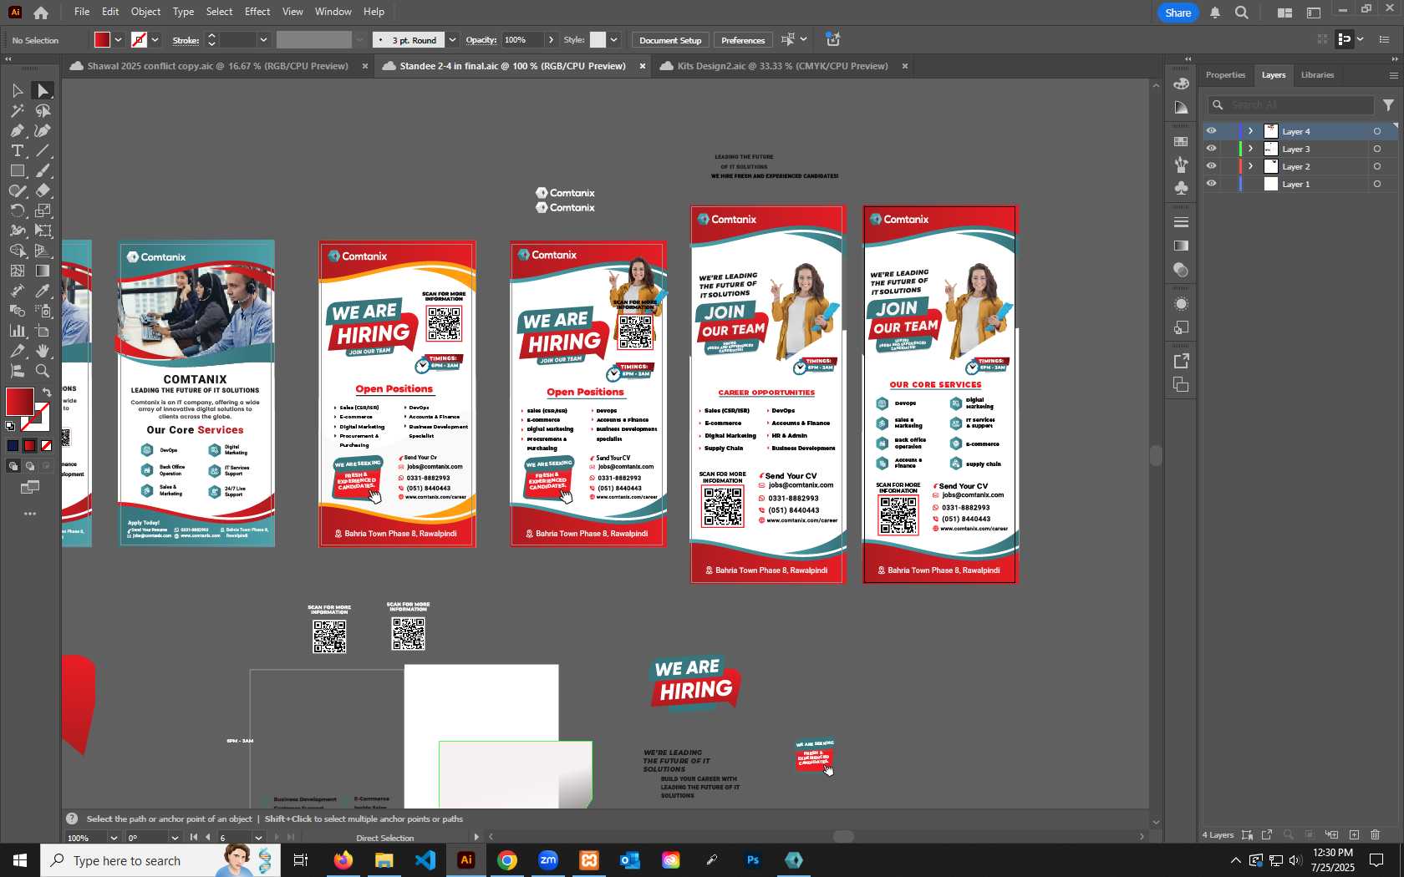Select the Lasso tool
The image size is (1404, 877).
point(43,110)
